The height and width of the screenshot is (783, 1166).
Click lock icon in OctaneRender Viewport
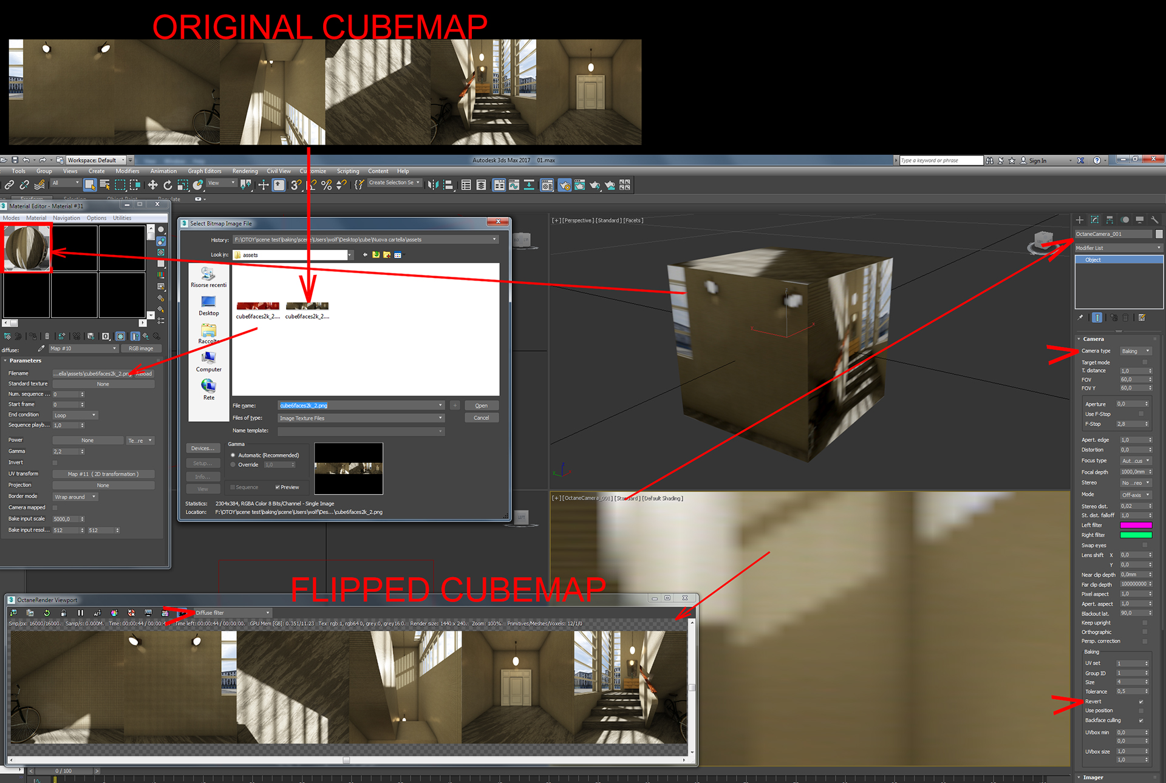point(64,613)
